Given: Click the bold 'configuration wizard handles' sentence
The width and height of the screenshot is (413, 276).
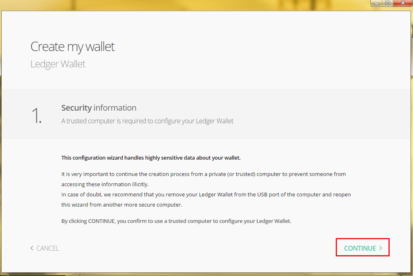Looking at the screenshot, I should point(151,158).
